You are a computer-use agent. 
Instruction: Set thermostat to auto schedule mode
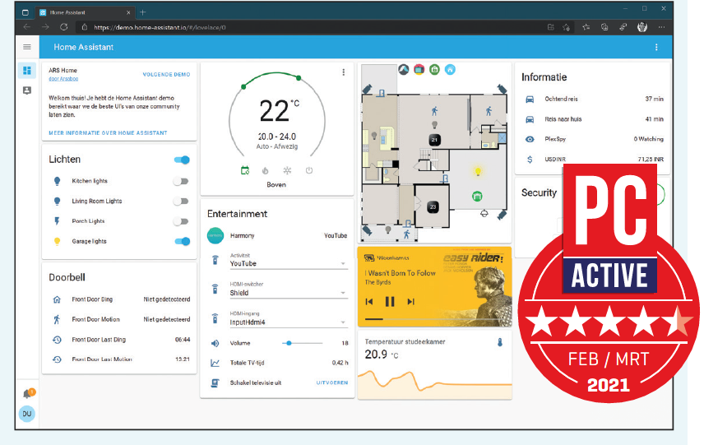(x=245, y=170)
